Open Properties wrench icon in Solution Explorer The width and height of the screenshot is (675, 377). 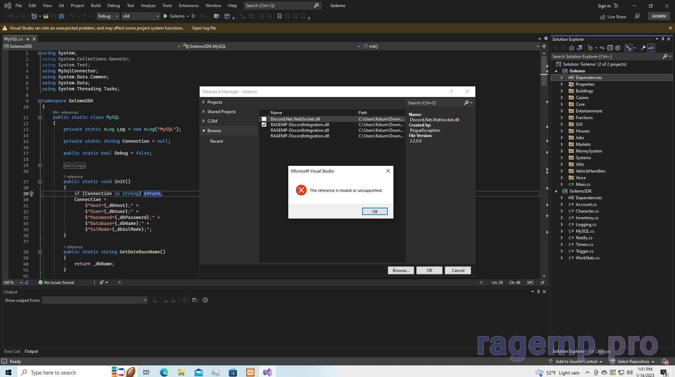pos(643,48)
